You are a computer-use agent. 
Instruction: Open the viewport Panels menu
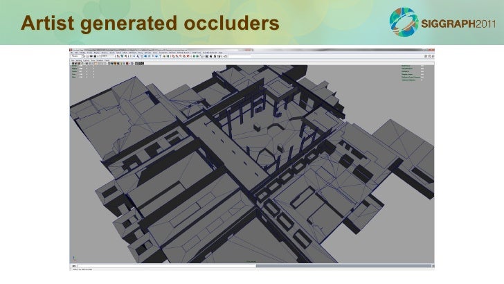click(x=107, y=60)
